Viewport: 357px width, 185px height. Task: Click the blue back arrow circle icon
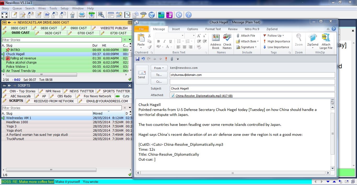[179, 15]
